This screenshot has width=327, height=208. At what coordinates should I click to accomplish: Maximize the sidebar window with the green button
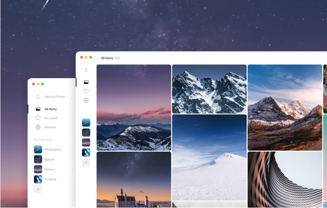coord(42,84)
